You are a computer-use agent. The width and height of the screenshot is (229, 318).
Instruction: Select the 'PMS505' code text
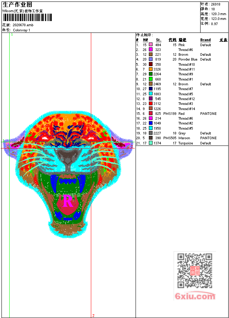pyautogui.click(x=170, y=138)
